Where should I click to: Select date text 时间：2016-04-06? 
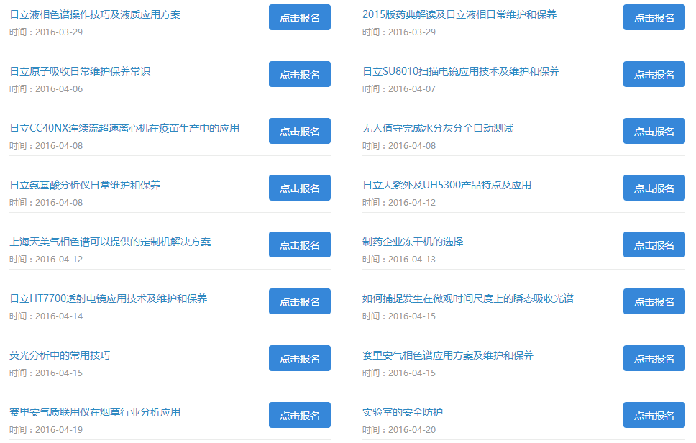[46, 89]
